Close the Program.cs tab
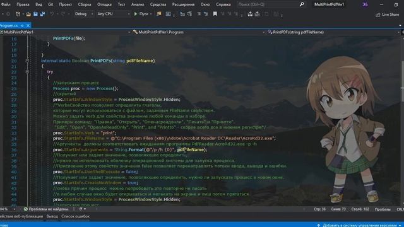The image size is (404, 227). click(28, 25)
